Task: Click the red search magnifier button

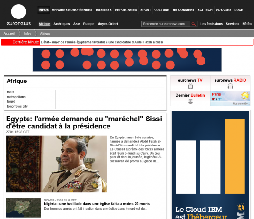Action: [194, 24]
